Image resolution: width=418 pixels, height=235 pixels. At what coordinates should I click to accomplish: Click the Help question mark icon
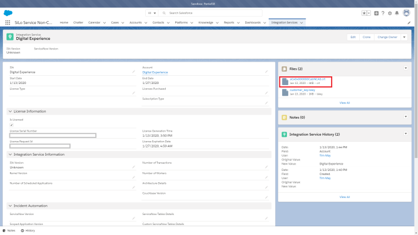383,12
